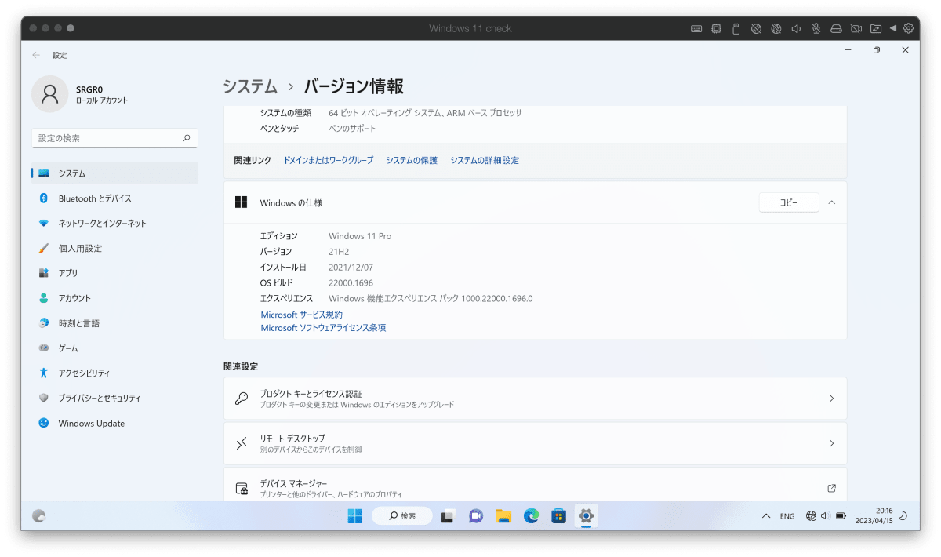The image size is (941, 557).
Task: Select 時刻と言語 in the sidebar
Action: (114, 323)
